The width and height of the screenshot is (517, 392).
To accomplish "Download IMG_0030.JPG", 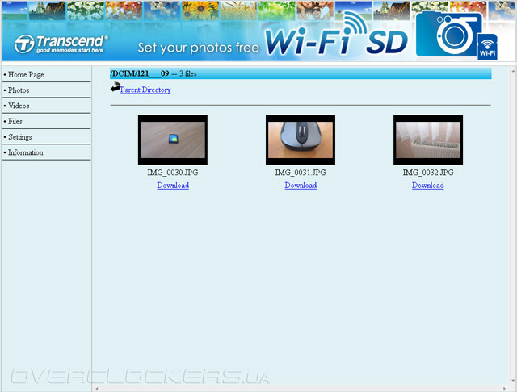I will click(173, 186).
